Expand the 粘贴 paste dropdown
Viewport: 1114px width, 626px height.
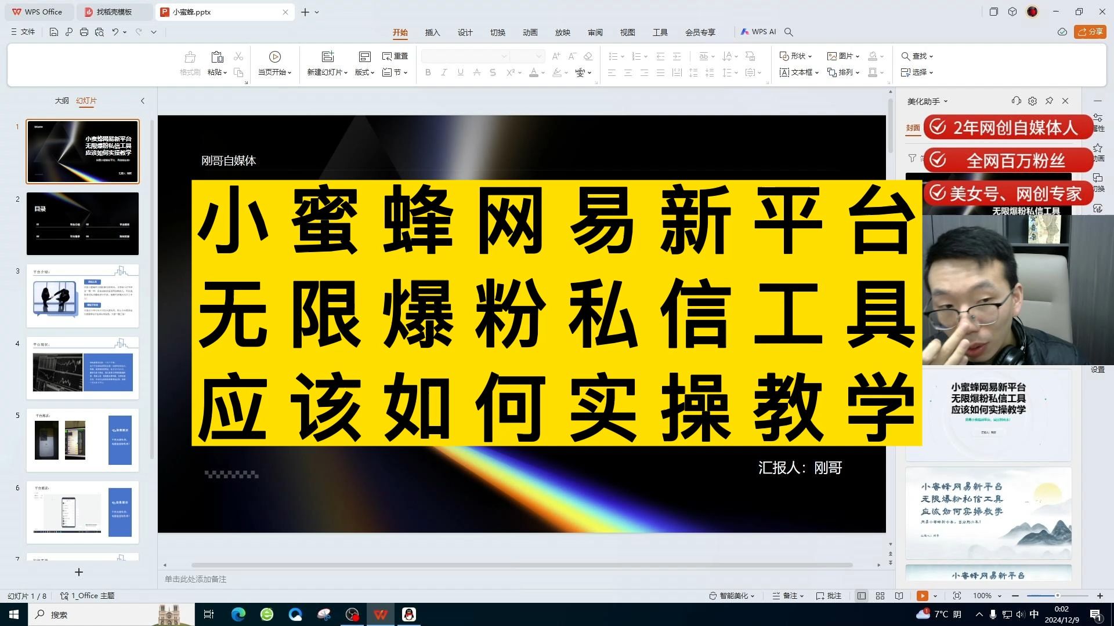coord(218,72)
